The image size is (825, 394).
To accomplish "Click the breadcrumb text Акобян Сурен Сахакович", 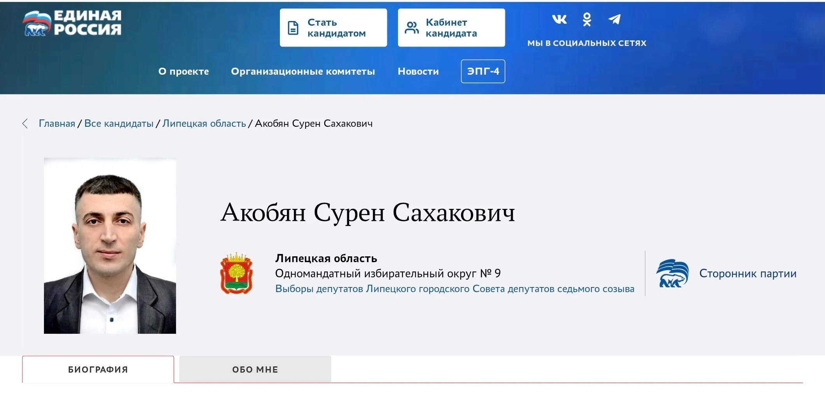I will [313, 124].
